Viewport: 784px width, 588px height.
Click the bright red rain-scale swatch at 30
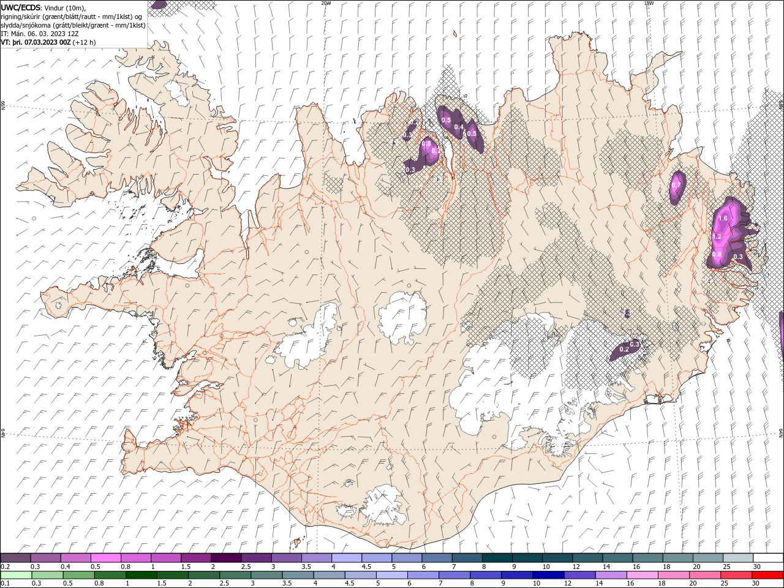coord(767,575)
